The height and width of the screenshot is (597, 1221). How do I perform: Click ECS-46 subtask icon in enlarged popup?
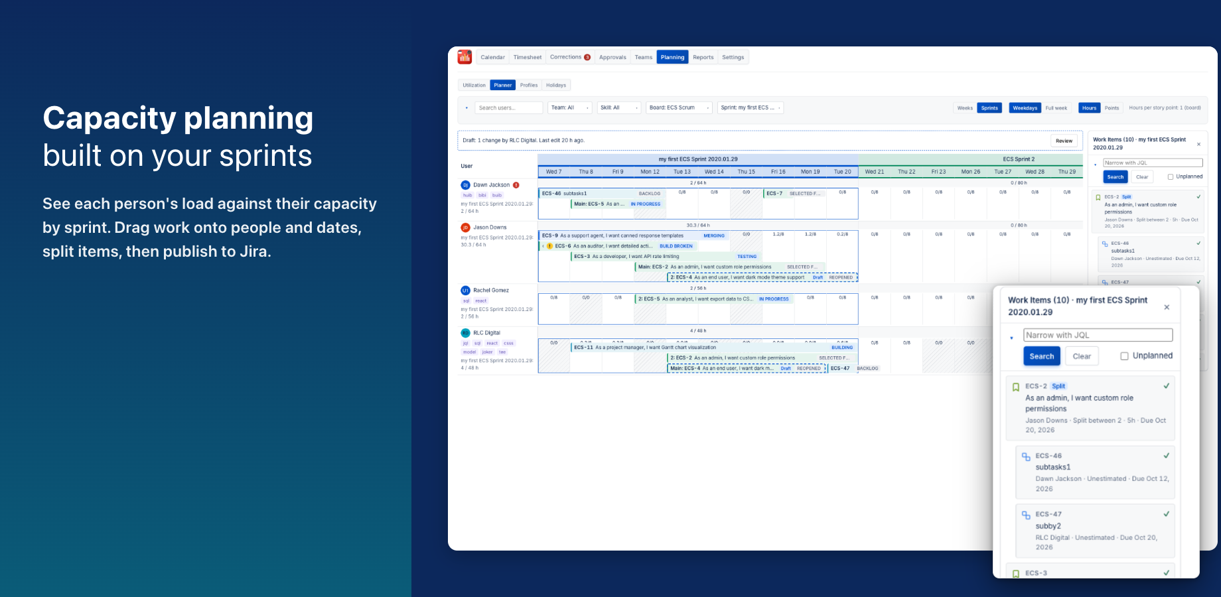[x=1026, y=457]
